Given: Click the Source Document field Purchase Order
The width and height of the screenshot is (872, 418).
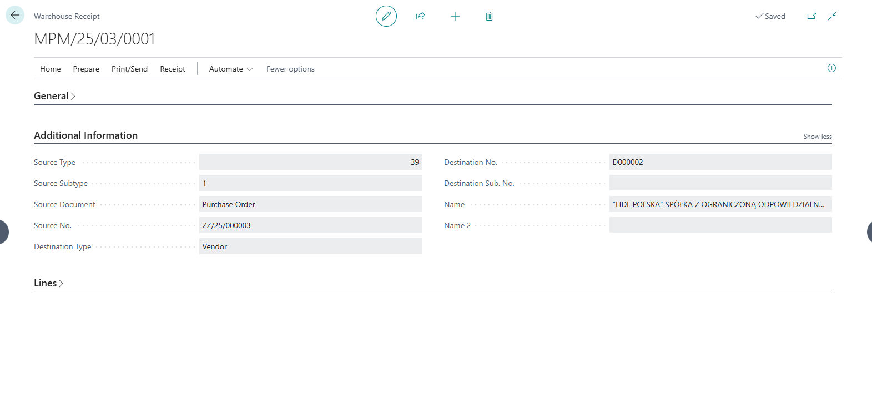Looking at the screenshot, I should [x=310, y=204].
